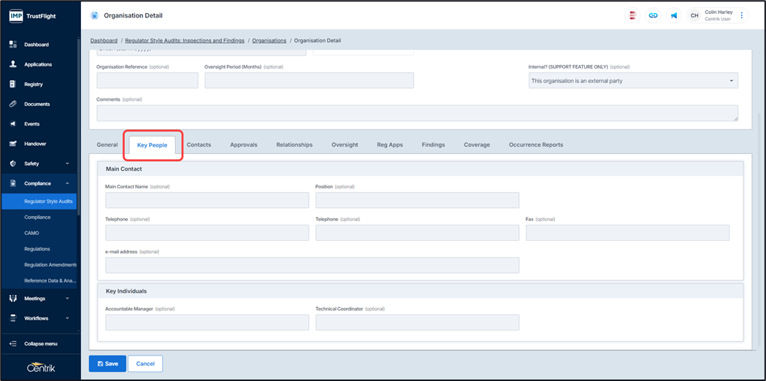The image size is (766, 381).
Task: Open the three-dot user menu
Action: (x=742, y=15)
